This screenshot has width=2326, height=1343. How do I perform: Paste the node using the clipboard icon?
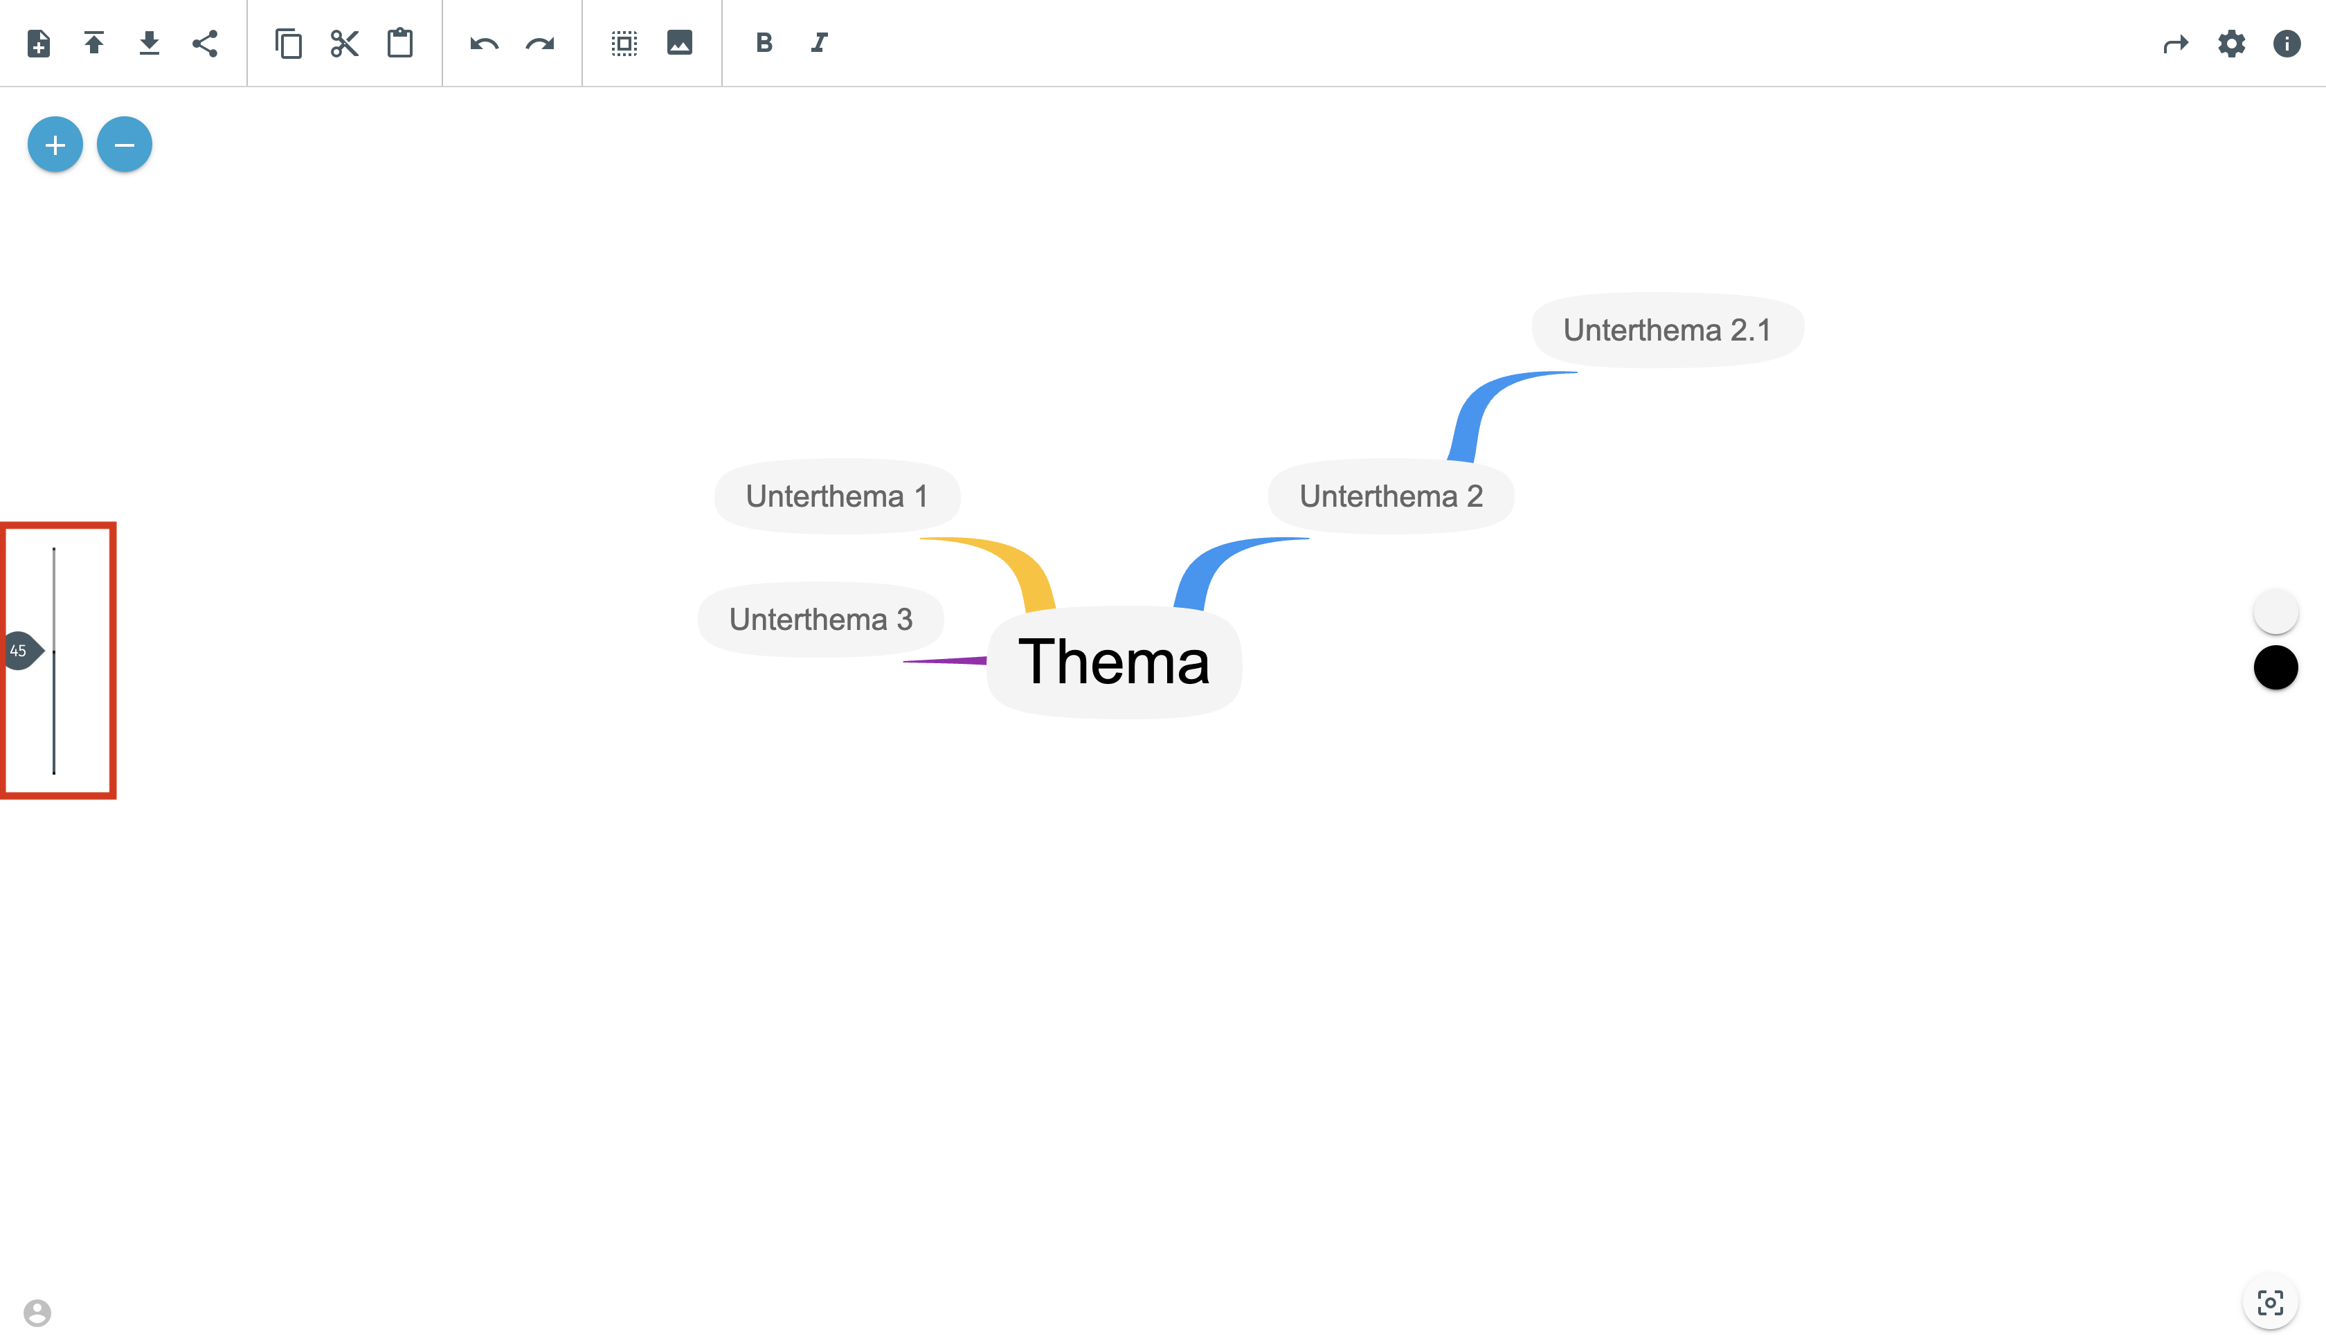click(x=399, y=44)
